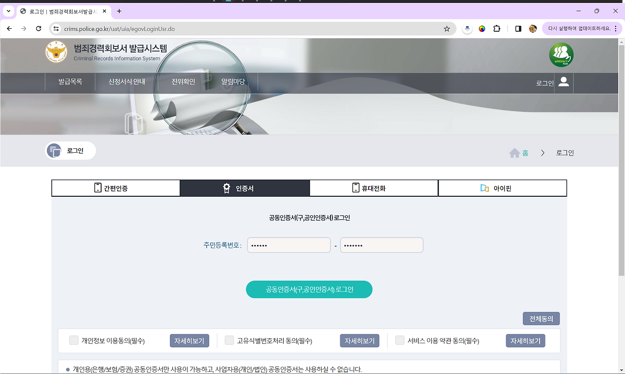Open the 발급목록 menu

click(x=69, y=82)
